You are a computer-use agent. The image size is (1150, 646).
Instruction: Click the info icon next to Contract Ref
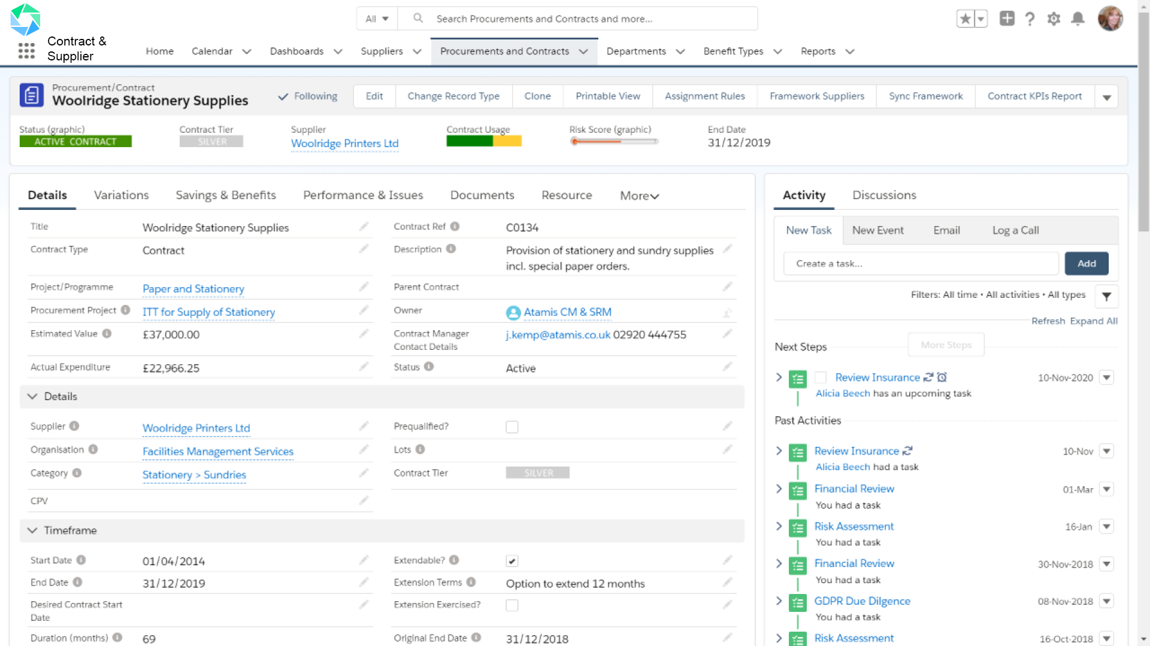click(x=455, y=226)
